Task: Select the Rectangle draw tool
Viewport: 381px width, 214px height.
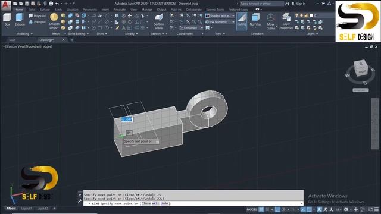Action: pos(99,28)
